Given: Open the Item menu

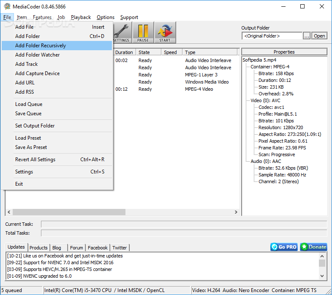Looking at the screenshot, I should coord(22,17).
